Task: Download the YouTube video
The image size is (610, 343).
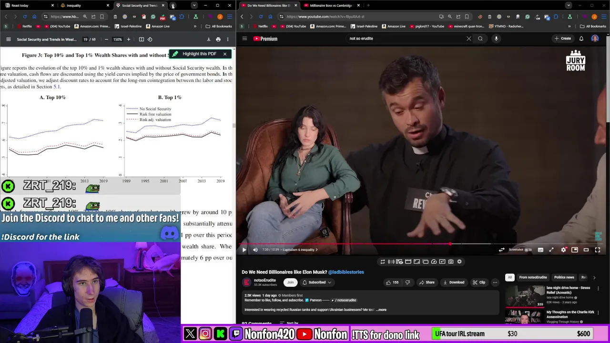Action: (454, 282)
